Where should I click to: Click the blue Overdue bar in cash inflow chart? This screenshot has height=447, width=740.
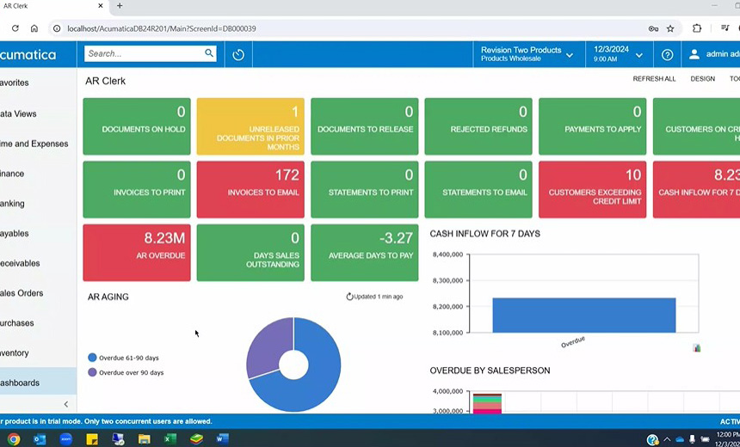tap(584, 315)
